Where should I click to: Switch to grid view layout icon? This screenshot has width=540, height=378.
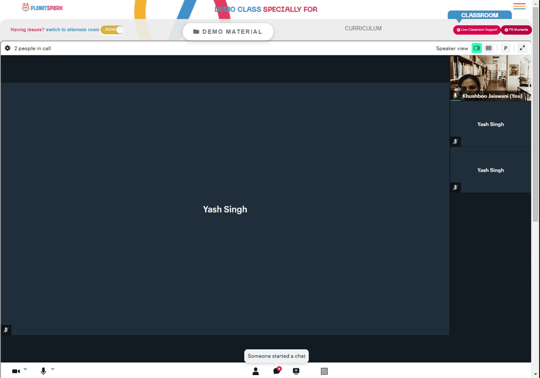tap(488, 48)
